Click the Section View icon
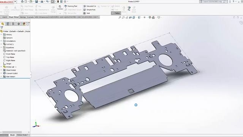The height and width of the screenshot is (137, 243). 130,18
